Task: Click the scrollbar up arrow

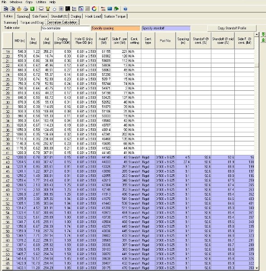Action: [x=257, y=34]
